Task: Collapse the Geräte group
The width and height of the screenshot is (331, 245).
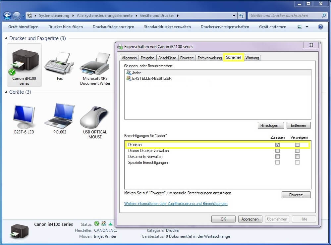Action: (6, 92)
